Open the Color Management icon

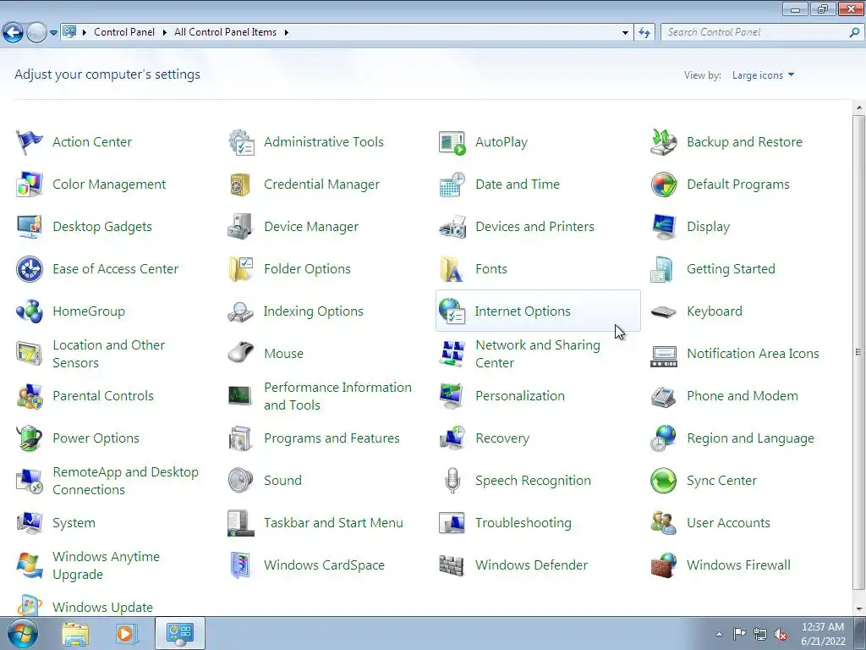coord(30,185)
